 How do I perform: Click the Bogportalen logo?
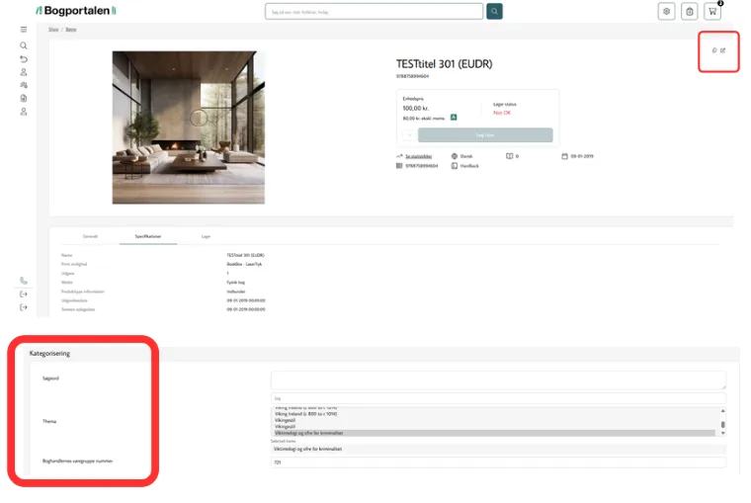pos(76,11)
